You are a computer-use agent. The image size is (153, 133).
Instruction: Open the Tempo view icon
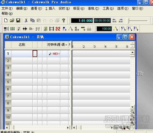[70, 29]
